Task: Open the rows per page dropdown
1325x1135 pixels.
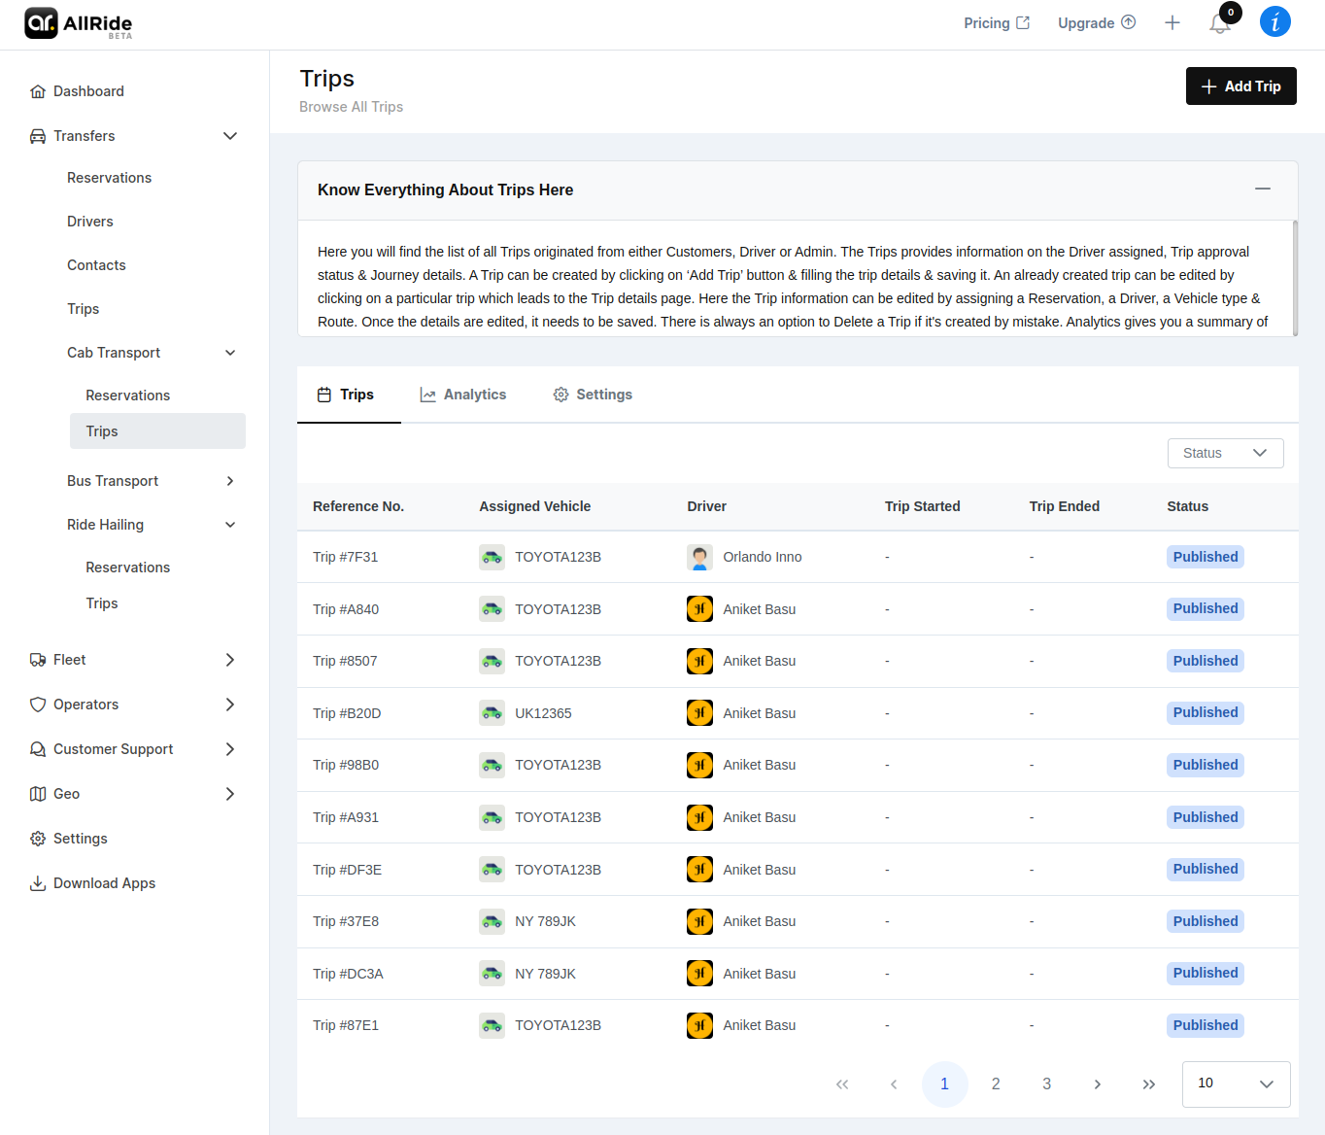Action: [1236, 1083]
